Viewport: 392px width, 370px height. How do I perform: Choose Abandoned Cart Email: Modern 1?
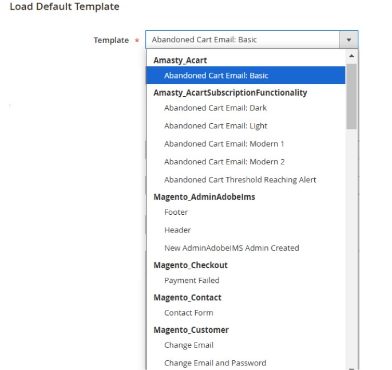pyautogui.click(x=246, y=144)
